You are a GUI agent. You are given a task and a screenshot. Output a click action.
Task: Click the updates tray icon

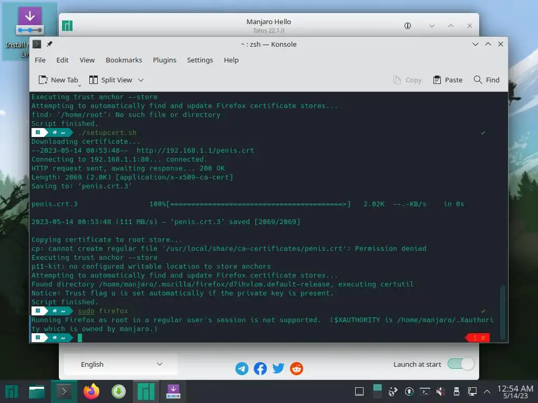(409, 391)
